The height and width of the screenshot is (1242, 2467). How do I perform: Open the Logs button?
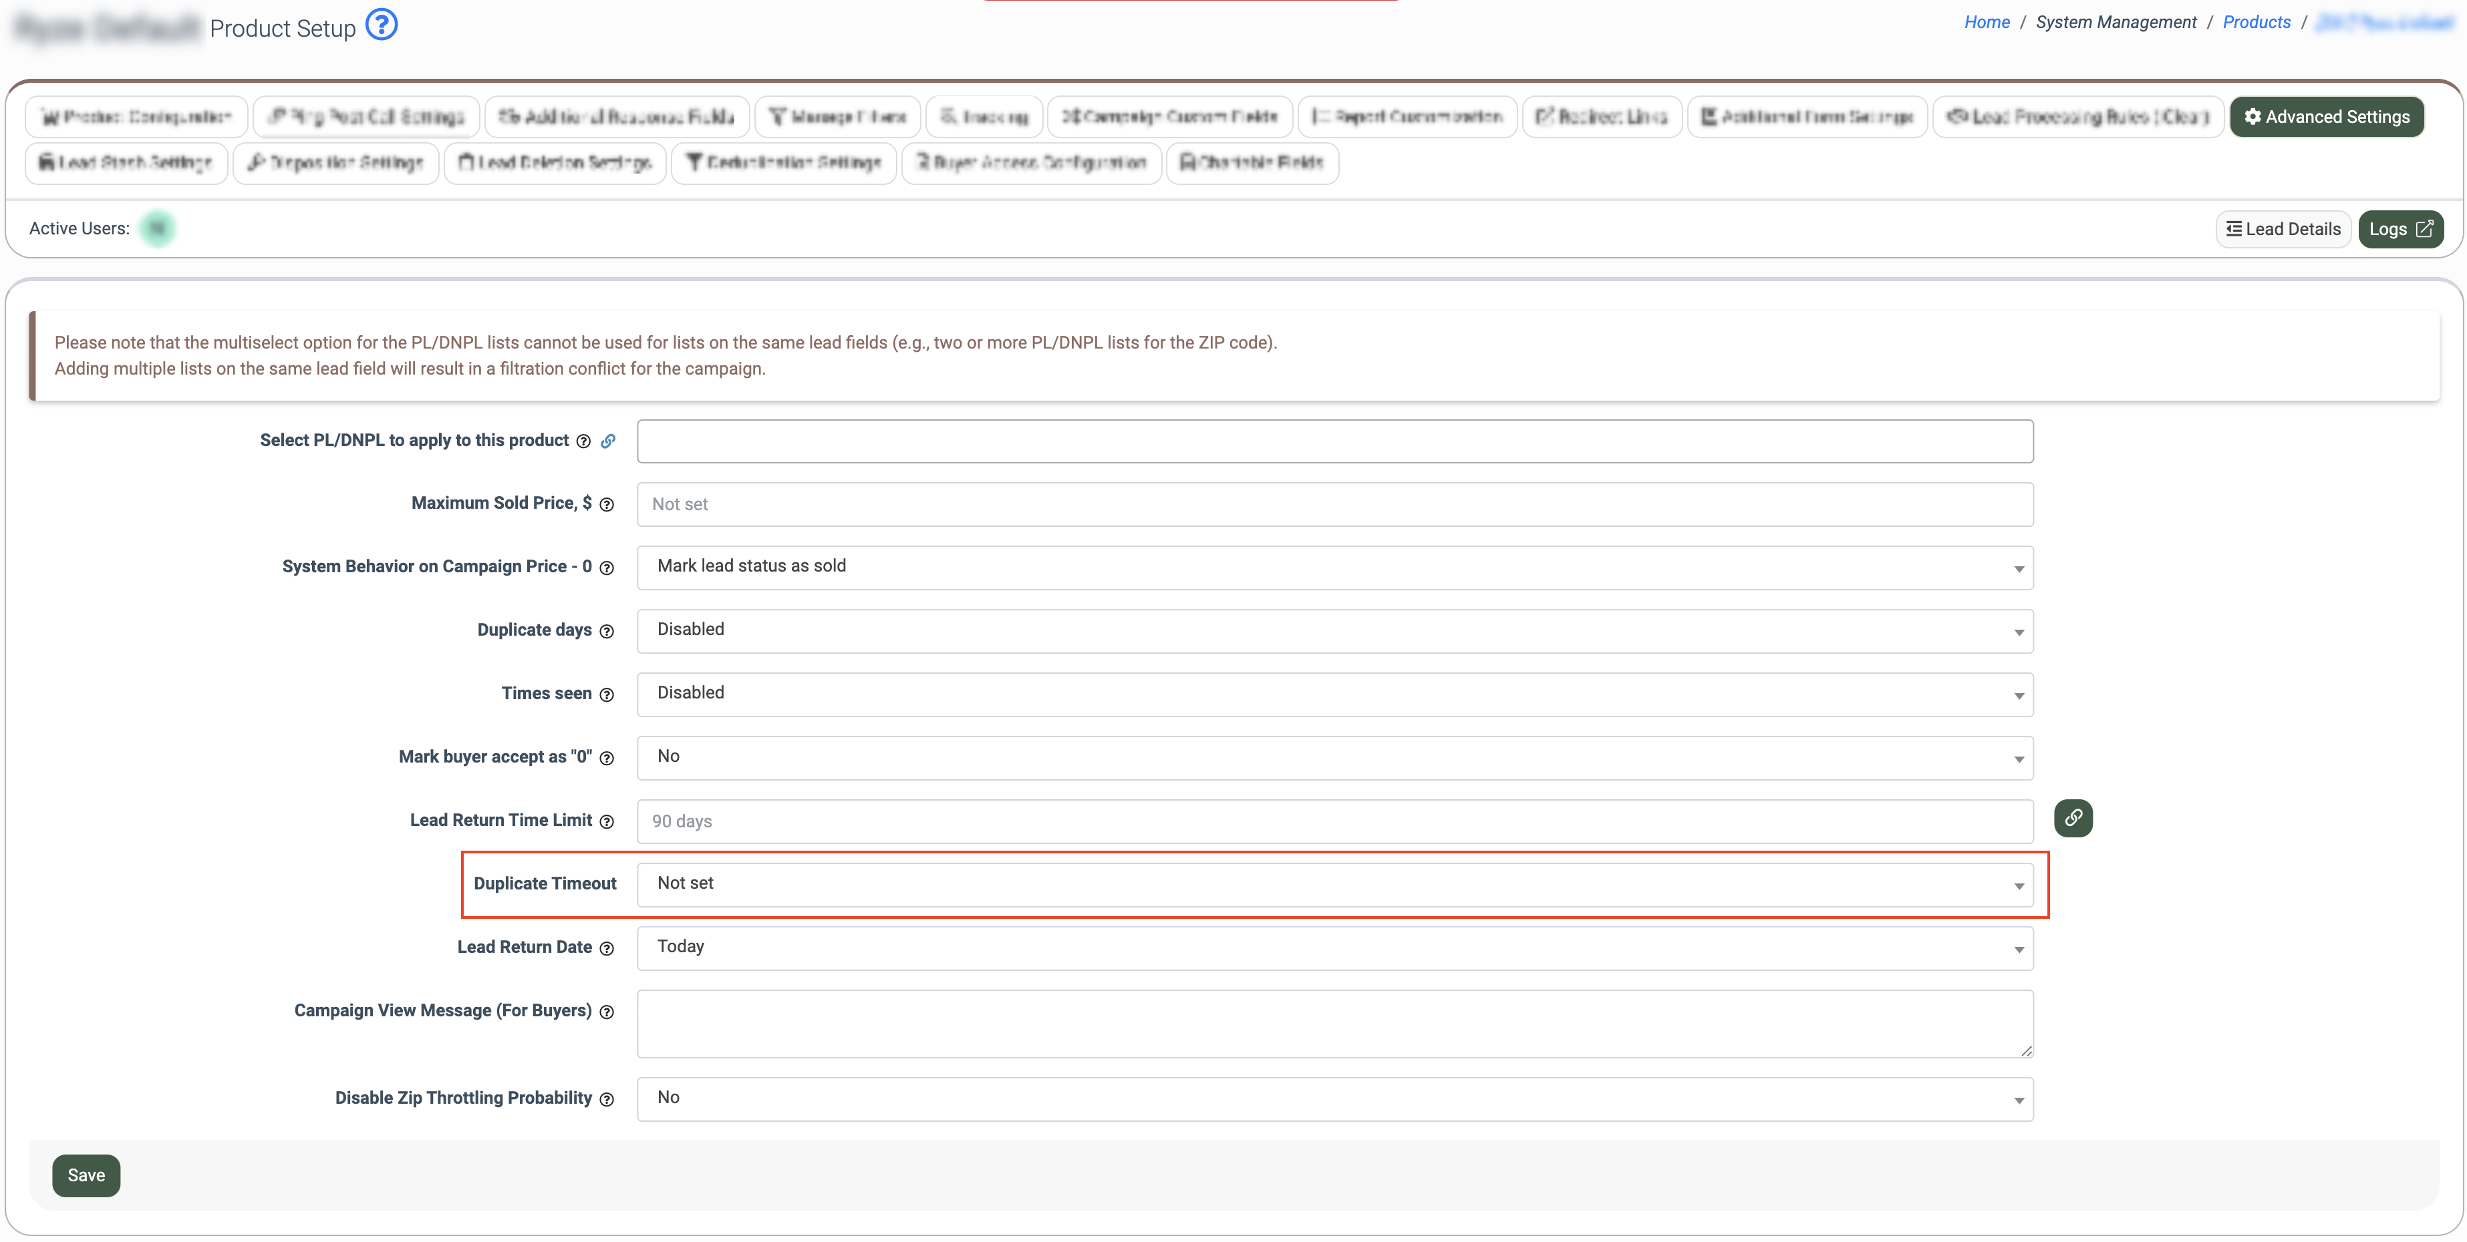2400,230
